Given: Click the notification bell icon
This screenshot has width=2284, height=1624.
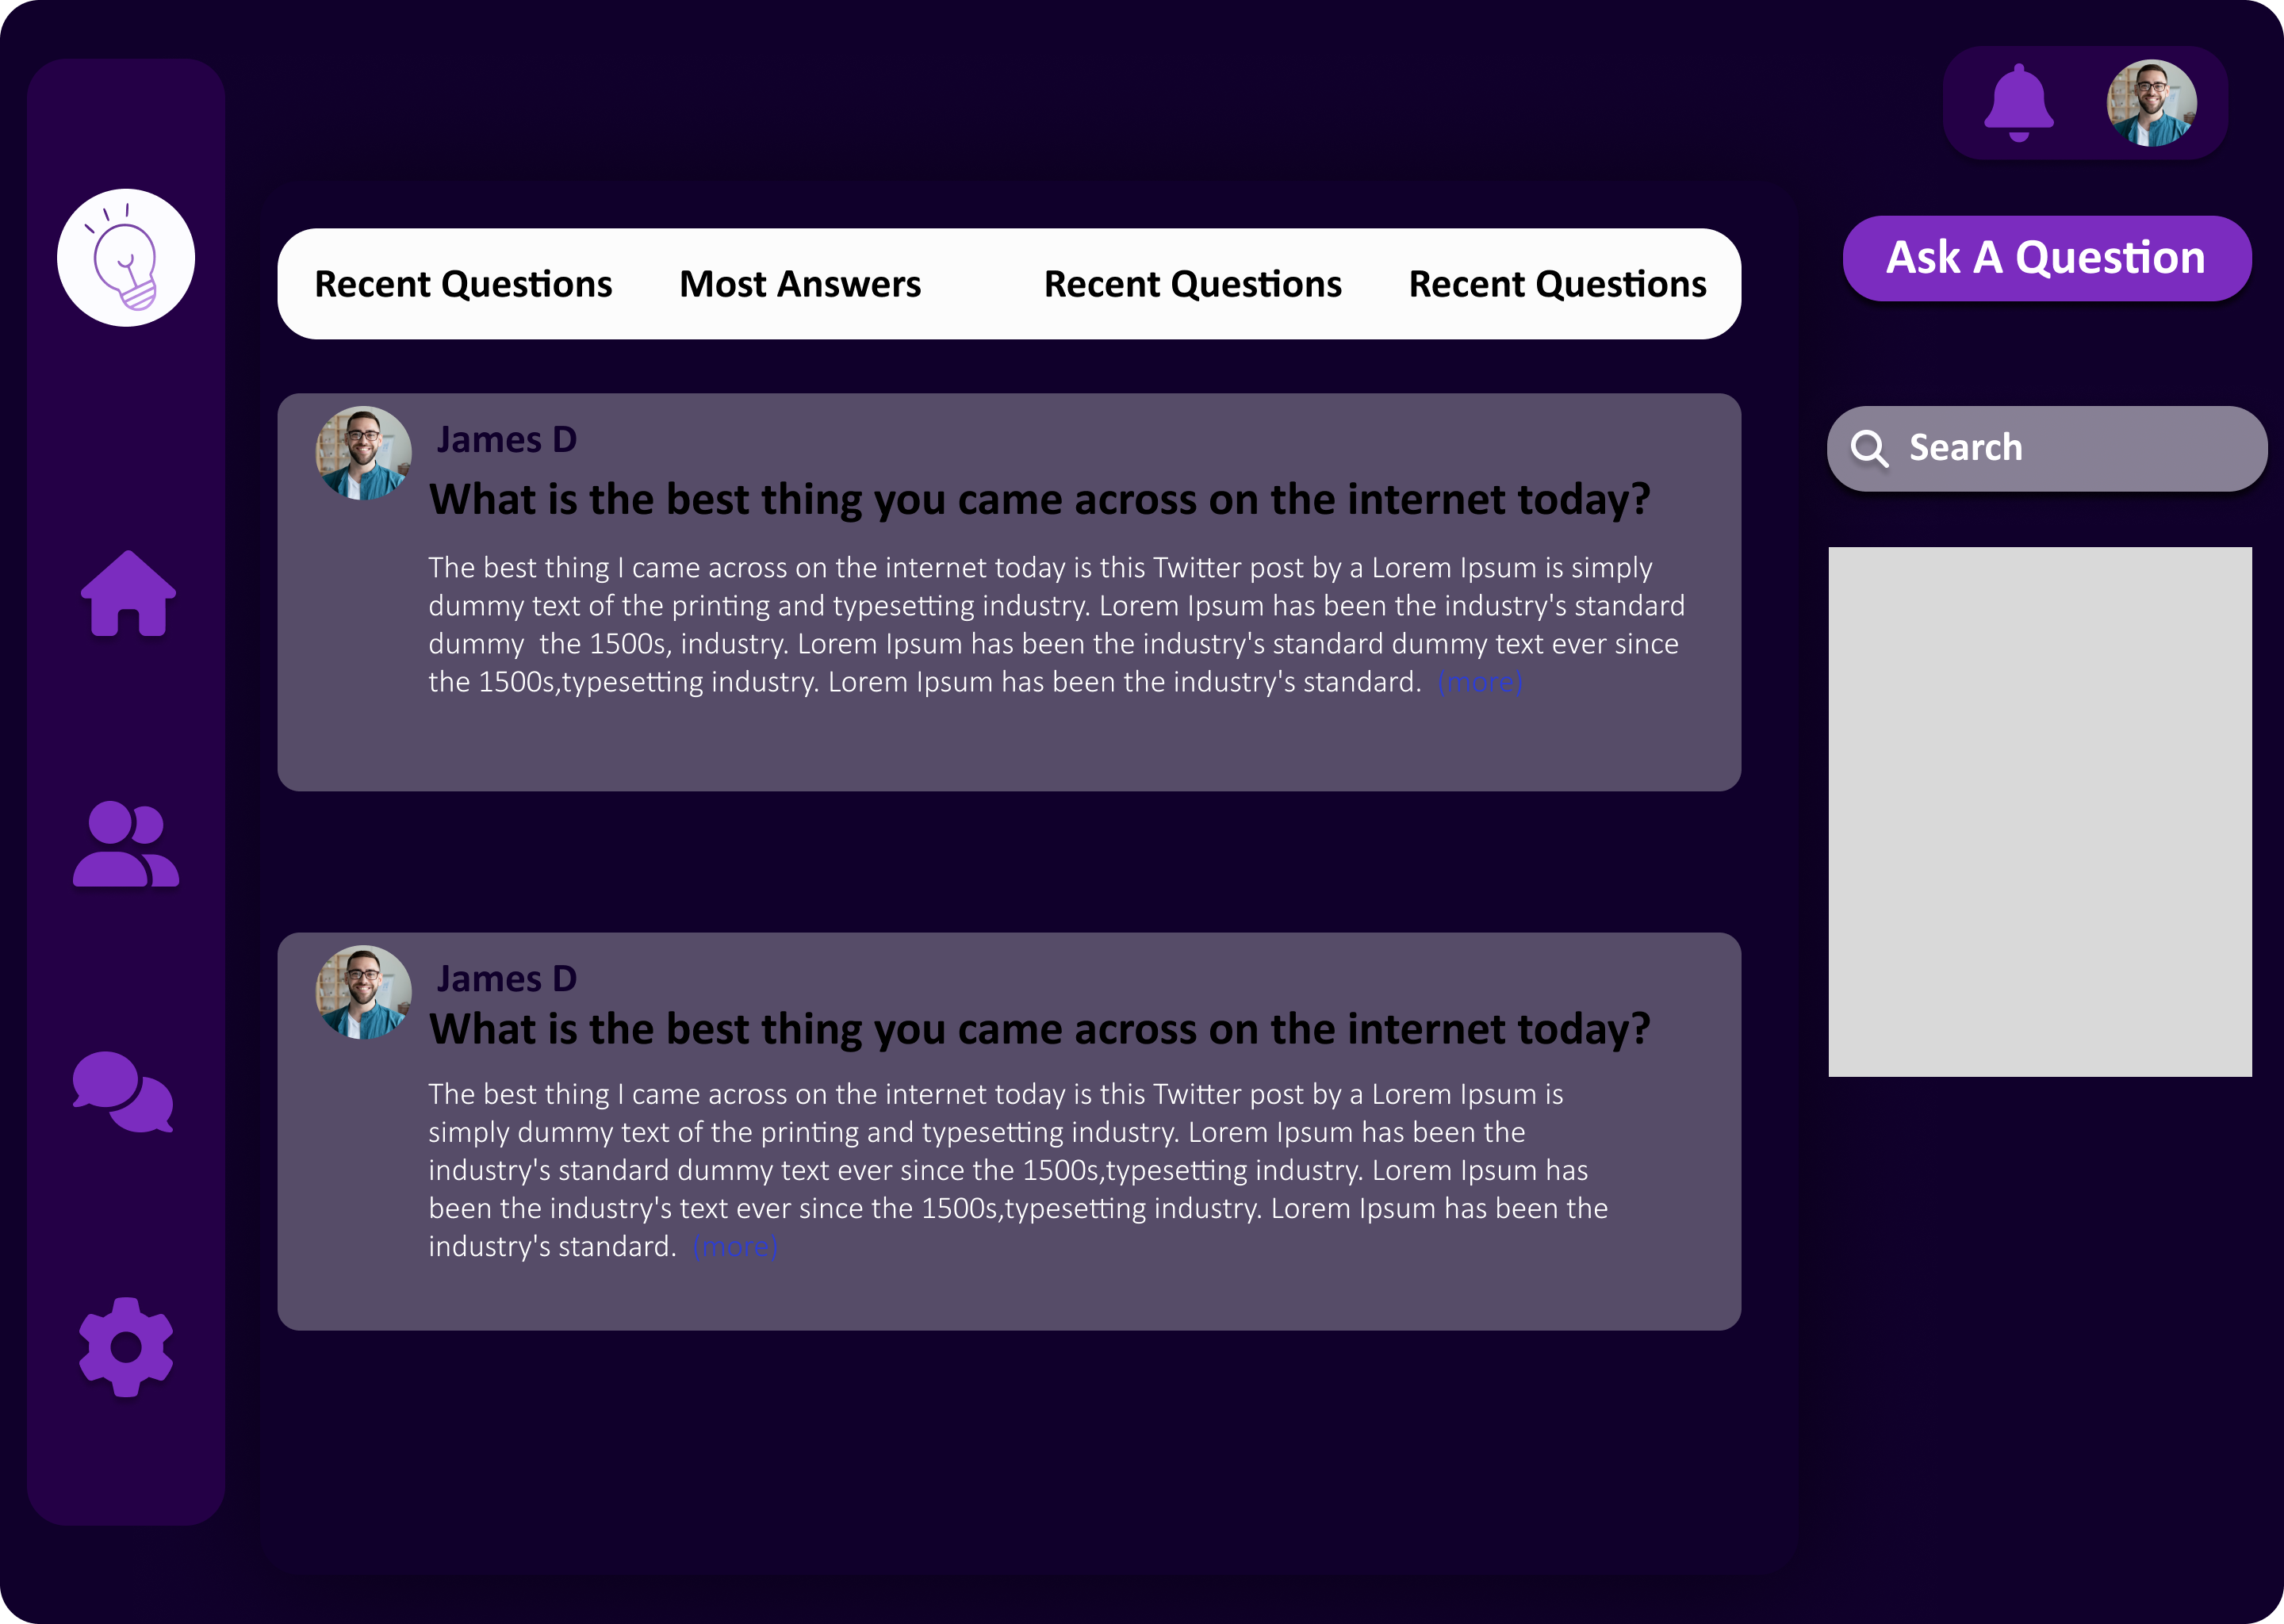Looking at the screenshot, I should [2018, 103].
